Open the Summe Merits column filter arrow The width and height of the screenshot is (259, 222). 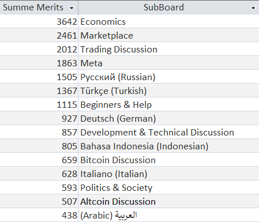coord(72,8)
